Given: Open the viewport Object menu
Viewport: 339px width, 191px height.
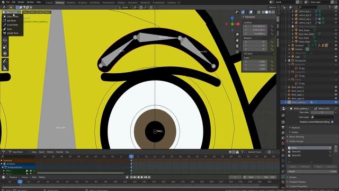Looking at the screenshot, I should pos(47,12).
